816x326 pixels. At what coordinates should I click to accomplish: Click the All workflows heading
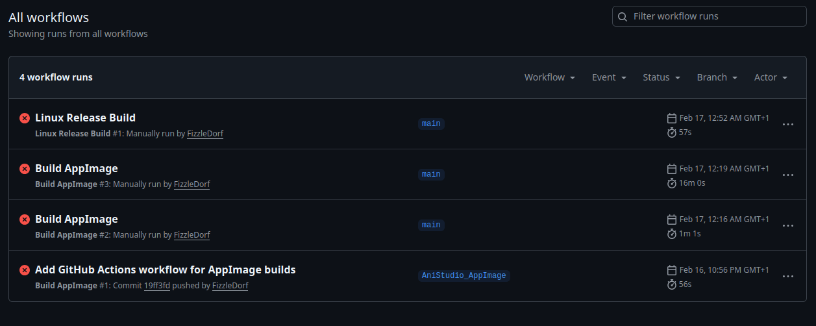[49, 18]
